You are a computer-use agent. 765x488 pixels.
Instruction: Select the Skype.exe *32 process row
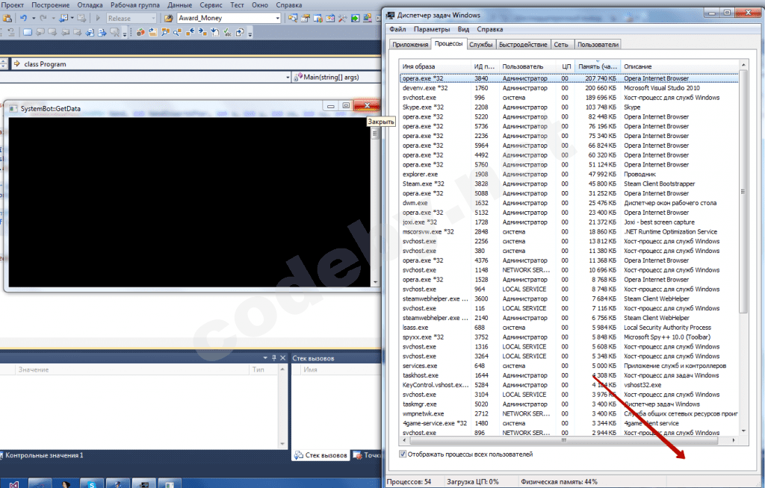pyautogui.click(x=569, y=107)
